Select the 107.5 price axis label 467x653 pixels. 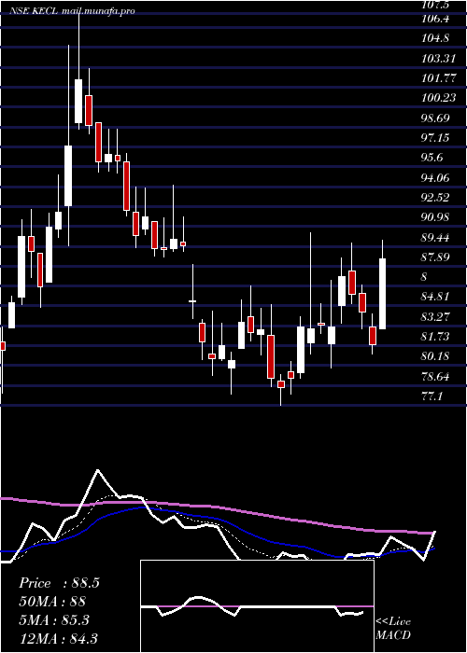point(435,5)
